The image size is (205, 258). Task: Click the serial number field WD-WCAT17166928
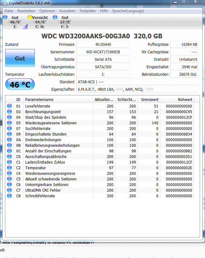[103, 52]
